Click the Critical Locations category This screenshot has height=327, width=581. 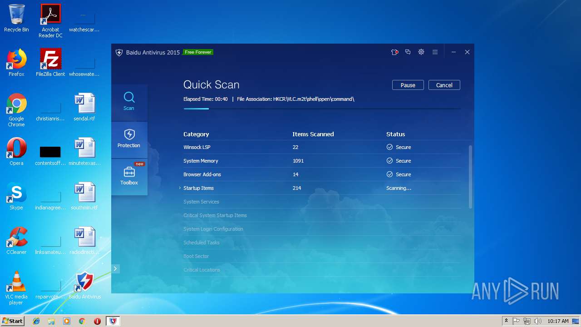202,270
